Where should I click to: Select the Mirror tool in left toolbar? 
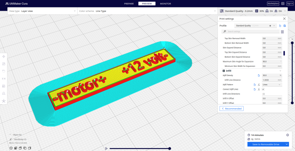pos(4,79)
